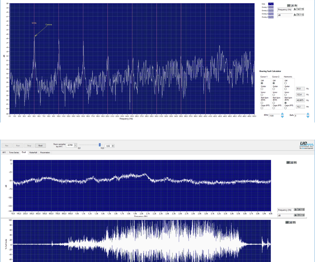Increase Balls count with up arrow
This screenshot has height=262, width=315.
click(308, 114)
